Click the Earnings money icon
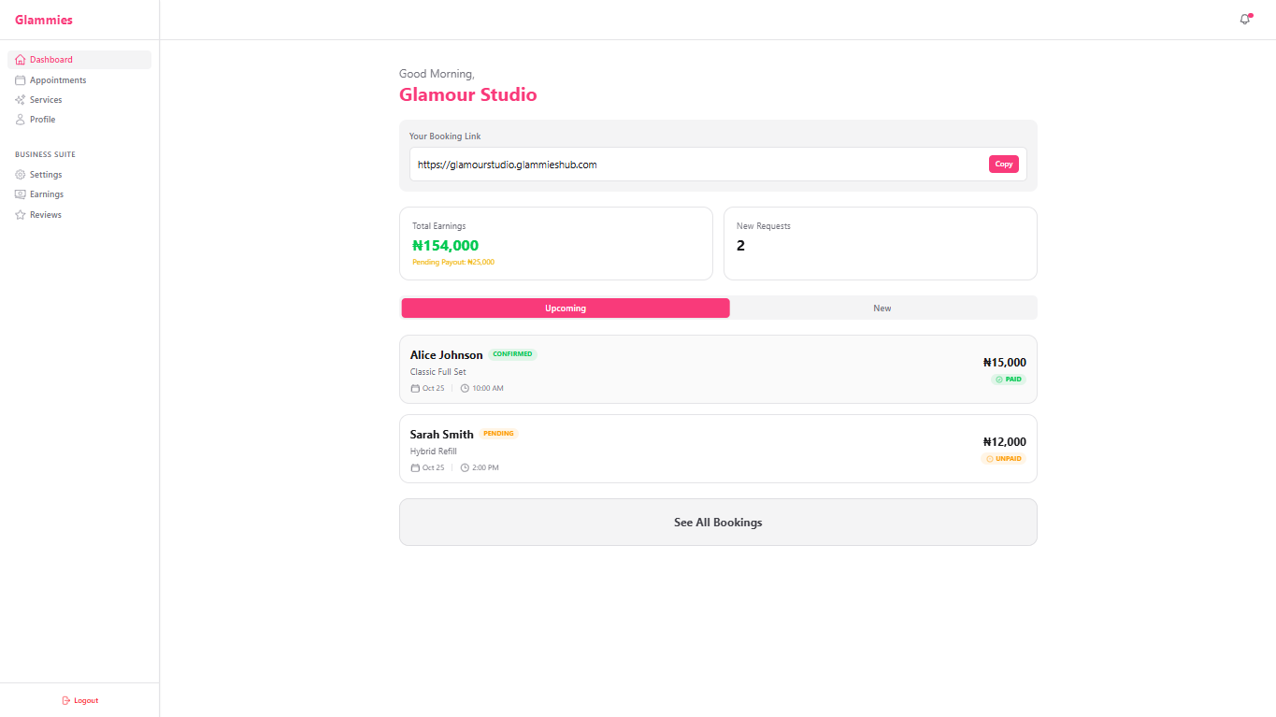 point(21,194)
